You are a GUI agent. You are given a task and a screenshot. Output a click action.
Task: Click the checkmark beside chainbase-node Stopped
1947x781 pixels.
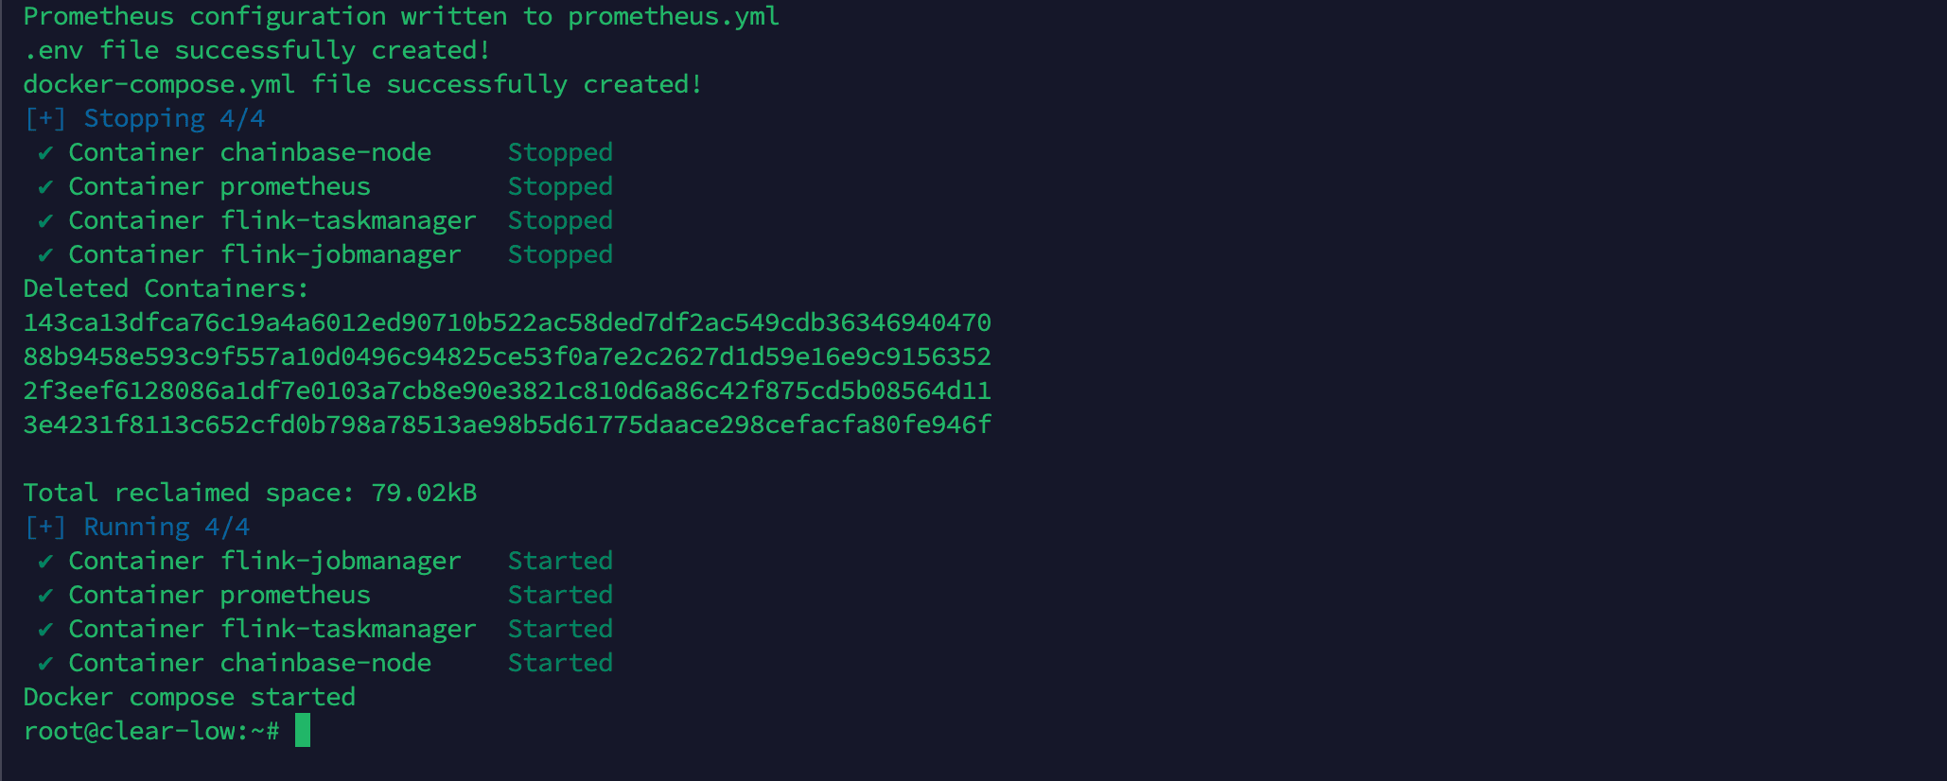[45, 153]
